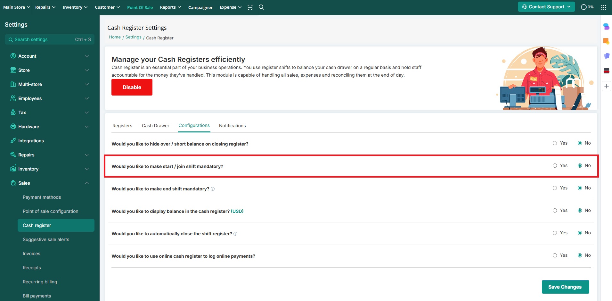612x301 pixels.
Task: Select Yes for start/join shift mandatory
Action: (555, 166)
